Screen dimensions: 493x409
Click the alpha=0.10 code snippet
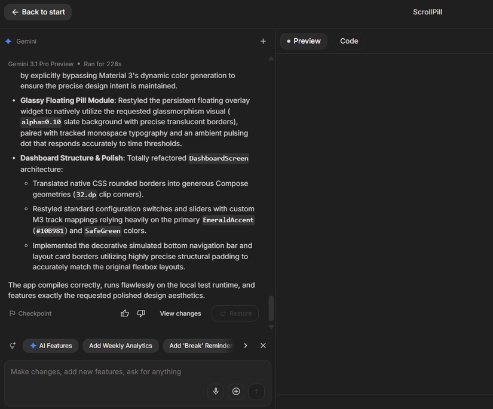[41, 122]
